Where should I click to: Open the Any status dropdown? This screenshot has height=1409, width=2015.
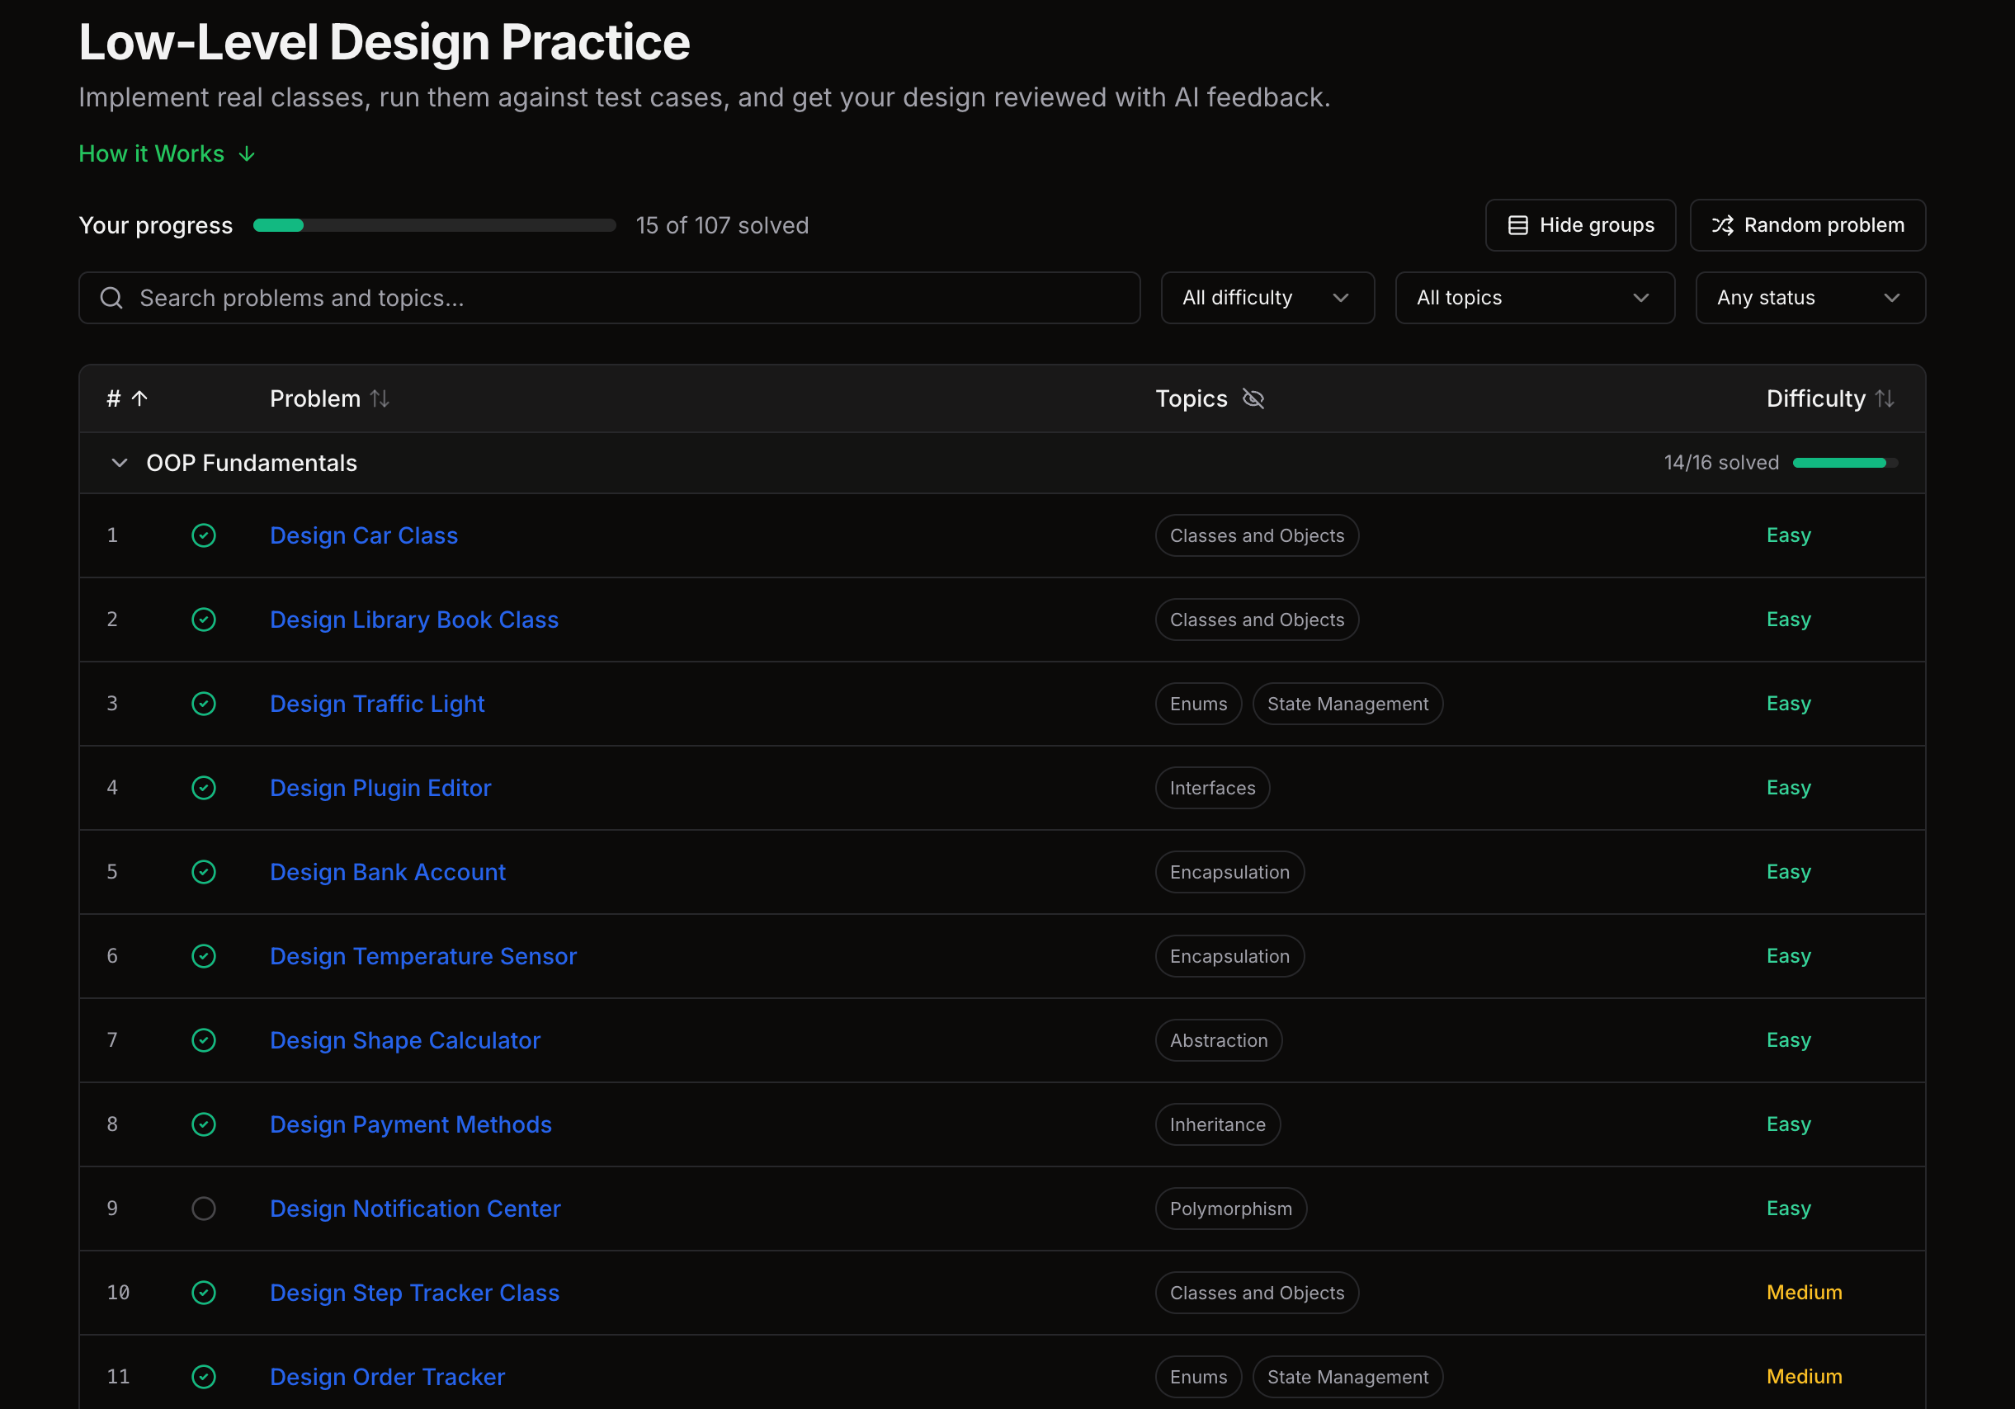pos(1810,299)
